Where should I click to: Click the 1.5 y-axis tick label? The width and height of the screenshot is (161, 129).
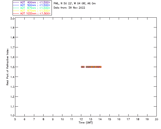coord(12,67)
